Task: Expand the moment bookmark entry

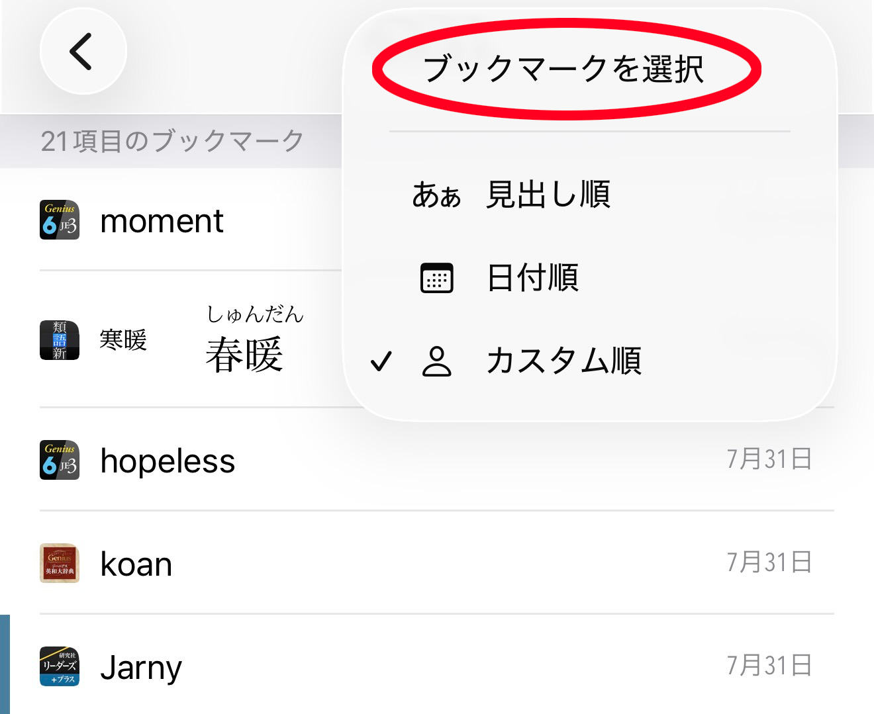Action: (161, 221)
